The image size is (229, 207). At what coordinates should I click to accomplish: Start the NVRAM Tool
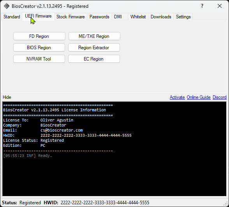39,59
